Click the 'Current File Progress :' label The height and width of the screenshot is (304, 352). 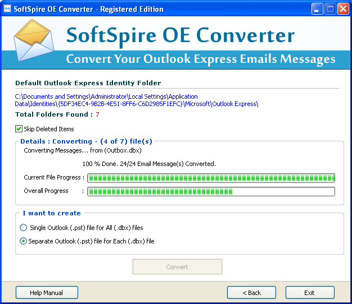pyautogui.click(x=54, y=177)
